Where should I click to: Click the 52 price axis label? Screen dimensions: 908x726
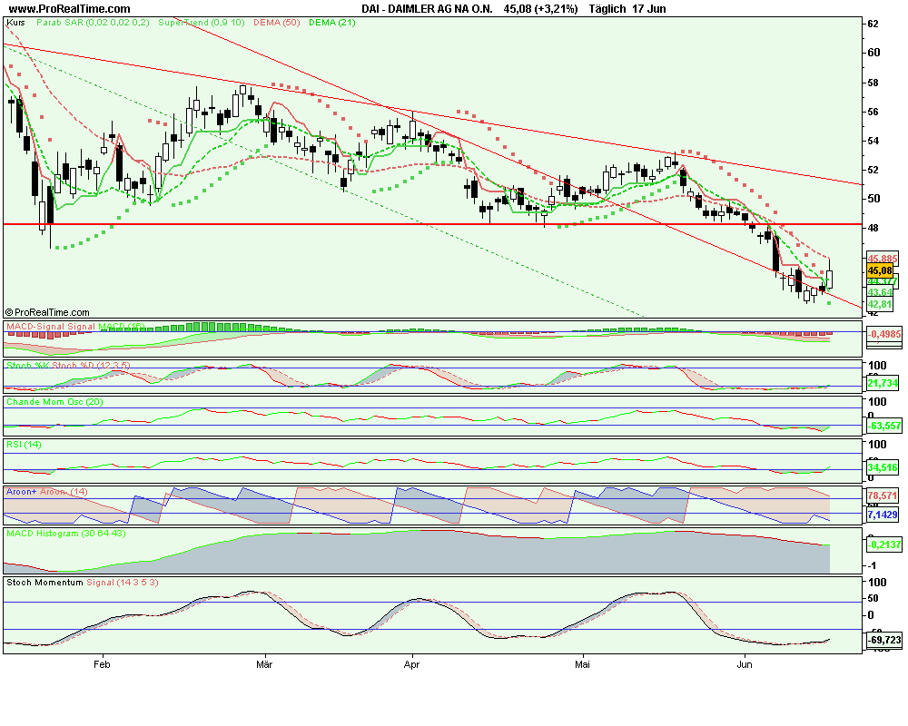coord(873,171)
